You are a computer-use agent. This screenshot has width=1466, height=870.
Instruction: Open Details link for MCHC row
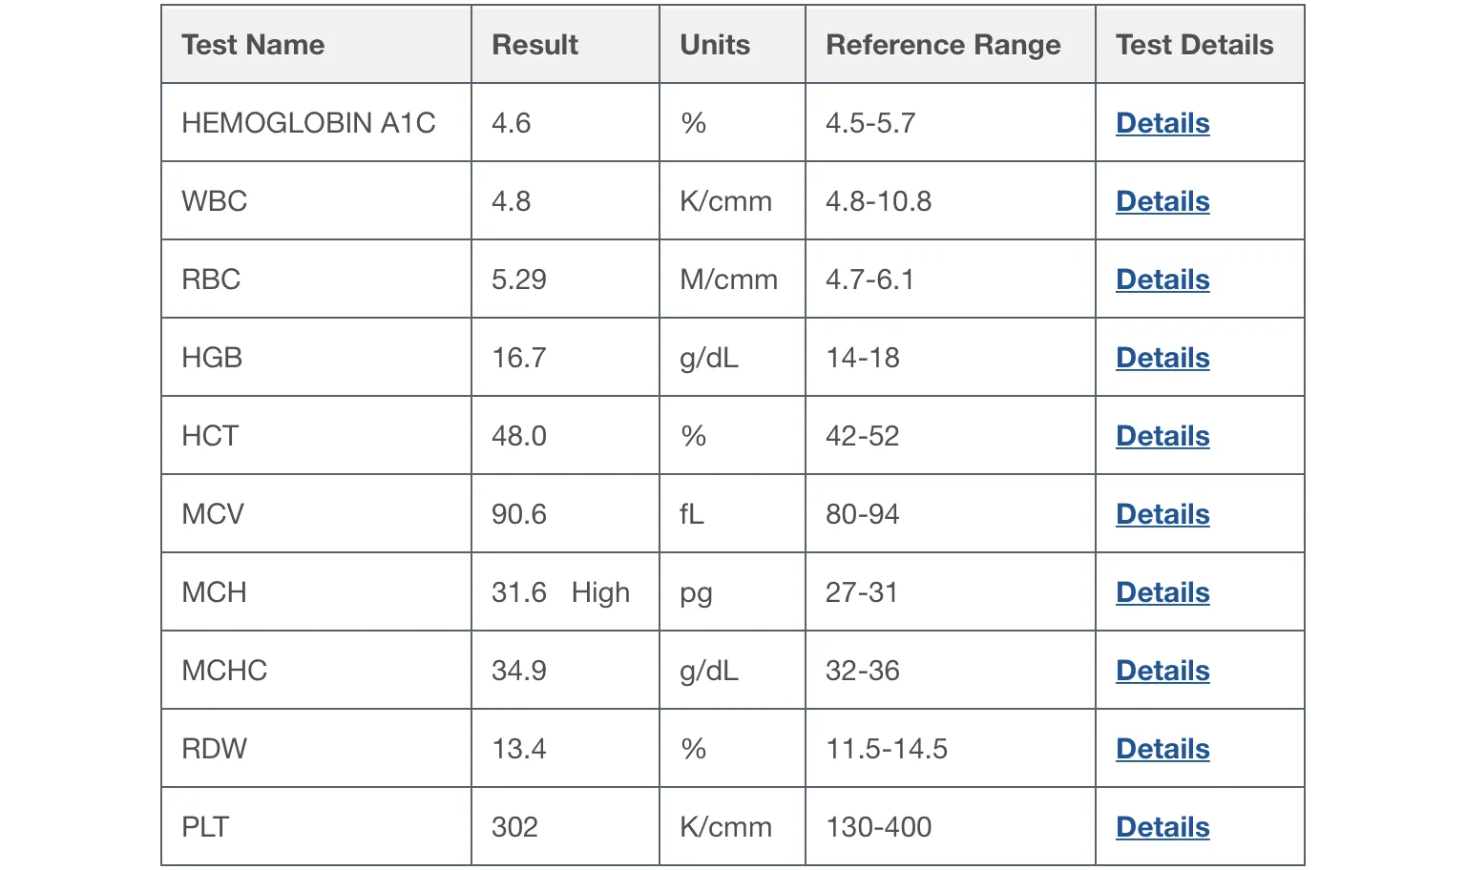[1162, 671]
